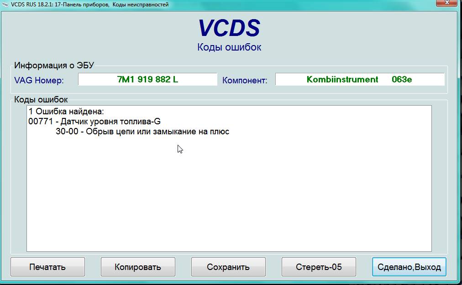The height and width of the screenshot is (285, 462).
Task: Click the blue Коды ошибок subtitle
Action: pyautogui.click(x=229, y=47)
